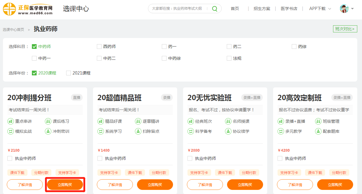Click the 重点串讲 feature icon

(x=11, y=121)
